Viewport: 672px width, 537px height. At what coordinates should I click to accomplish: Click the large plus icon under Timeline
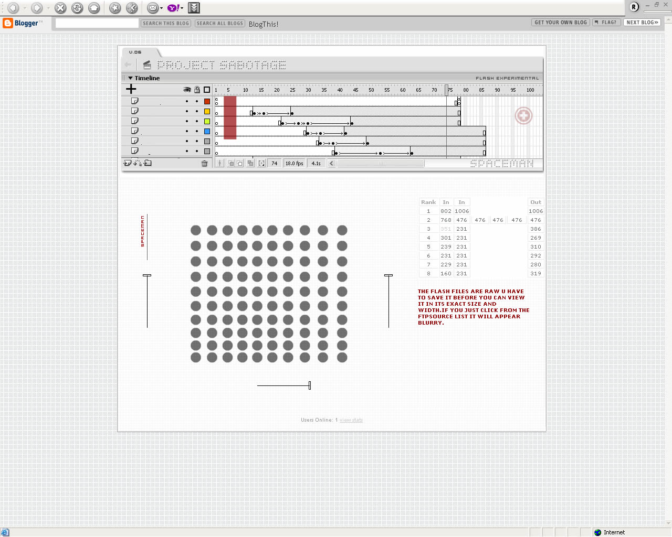pos(131,89)
